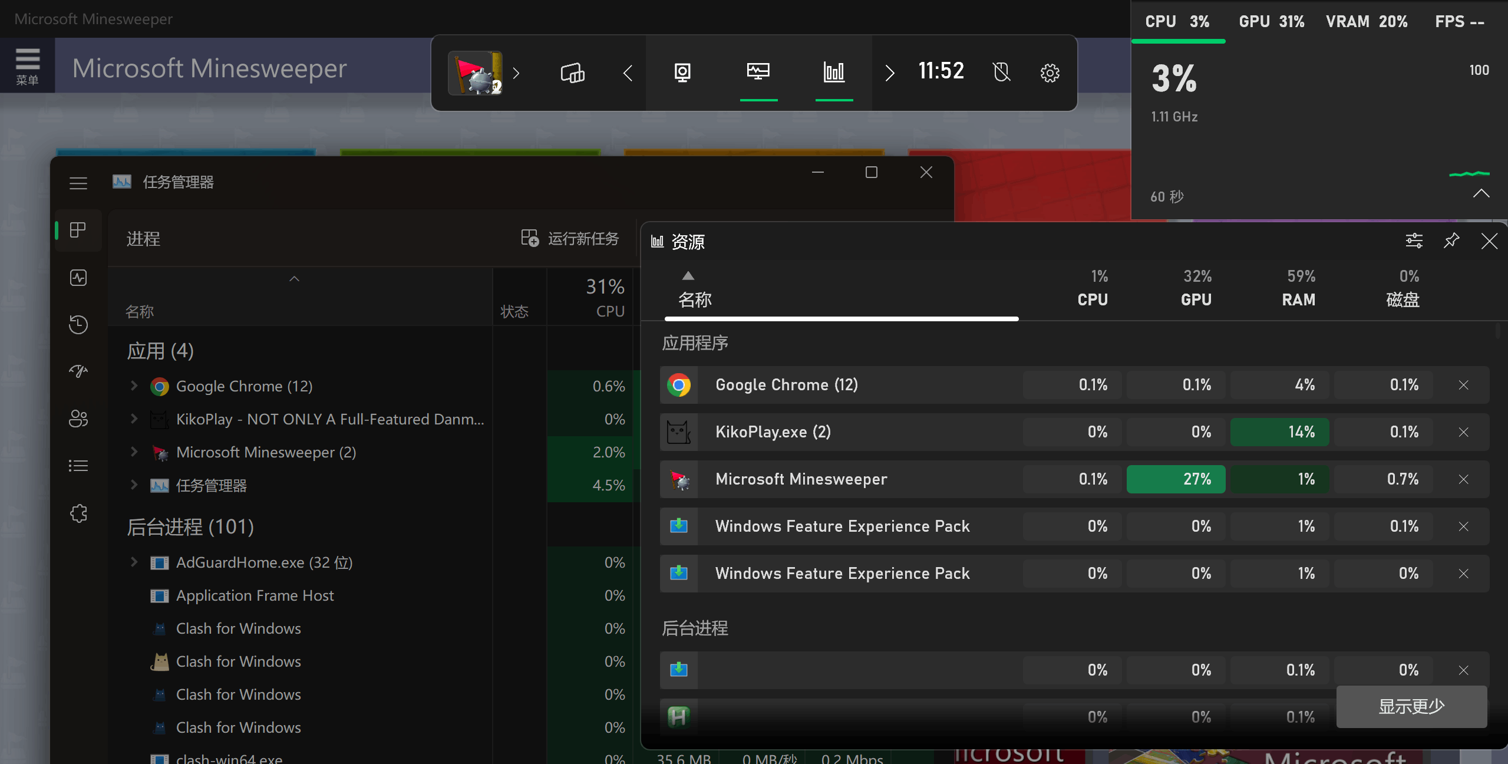1508x764 pixels.
Task: Open the Details page in Task Manager
Action: (x=78, y=466)
